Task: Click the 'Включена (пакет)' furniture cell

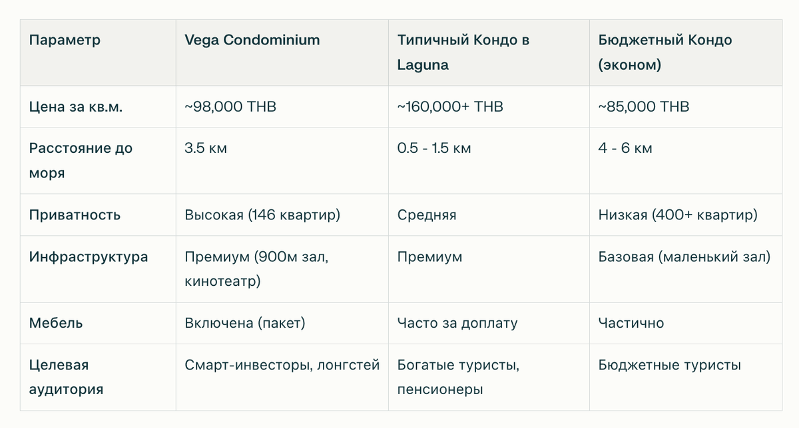Action: [x=244, y=323]
